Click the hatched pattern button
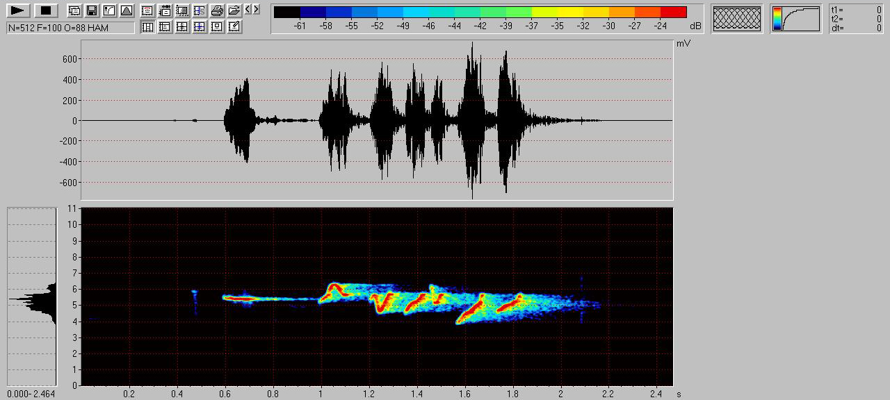The height and width of the screenshot is (400, 890). 737,19
